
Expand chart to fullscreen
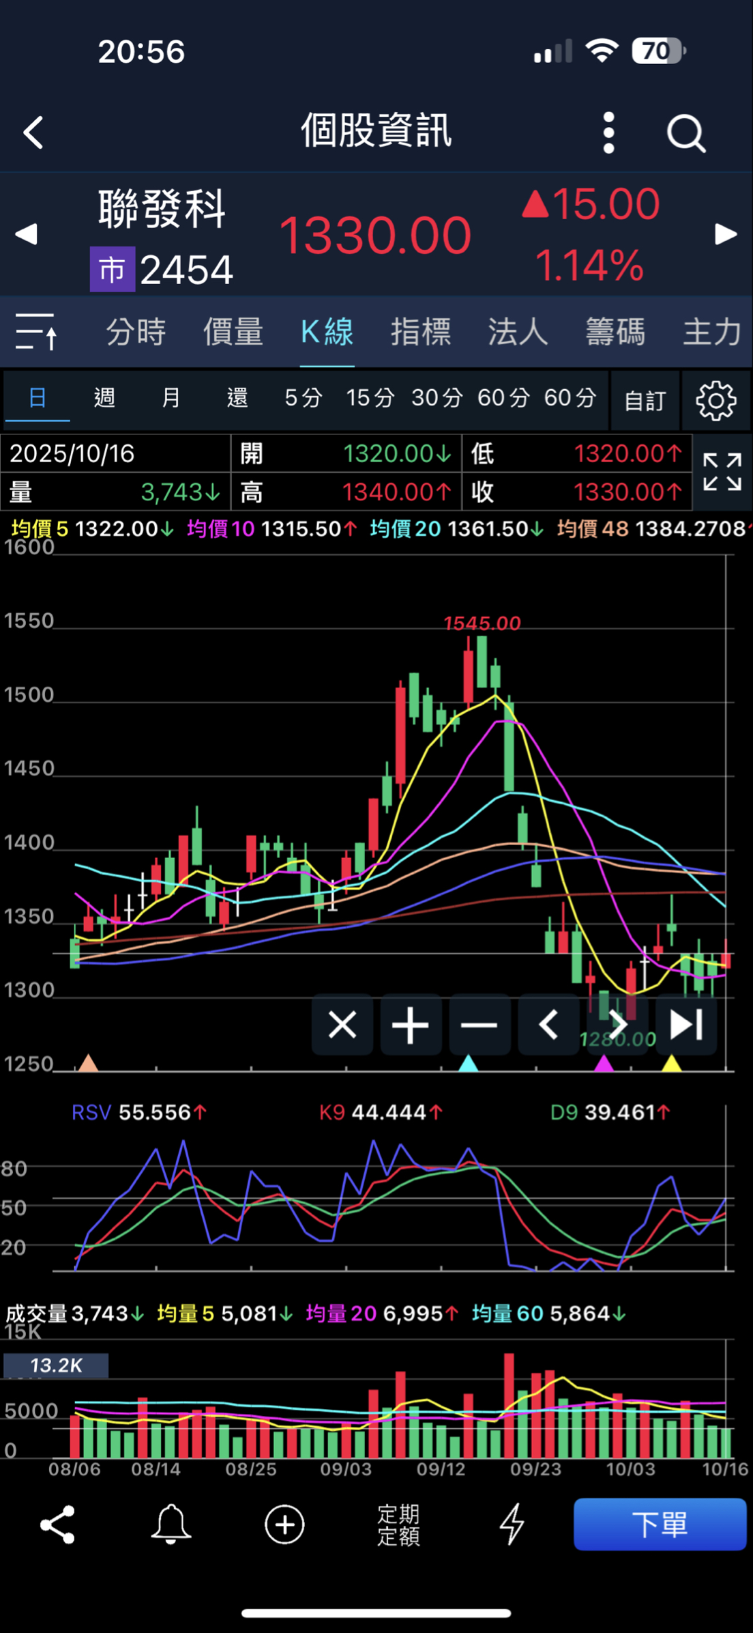(x=722, y=472)
